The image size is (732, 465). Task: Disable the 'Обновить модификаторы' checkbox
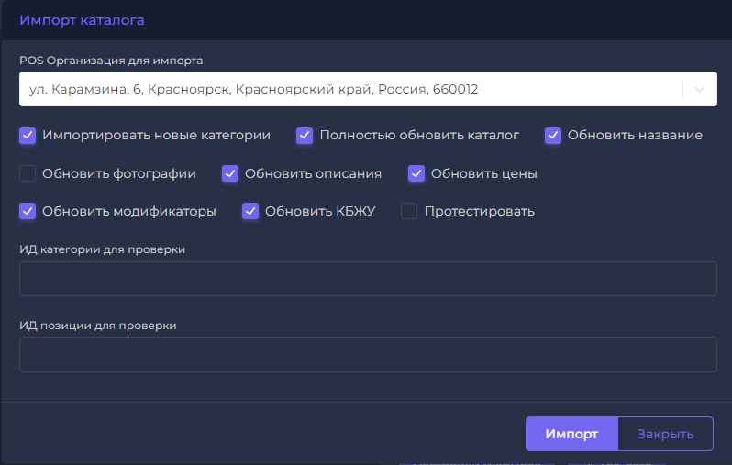pyautogui.click(x=28, y=211)
